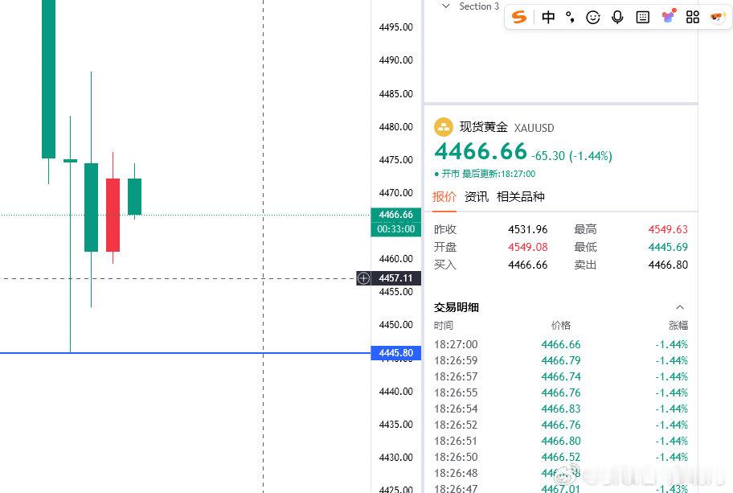
Task: Toggle the crosshair marker on the 4457.11 line
Action: pos(363,278)
